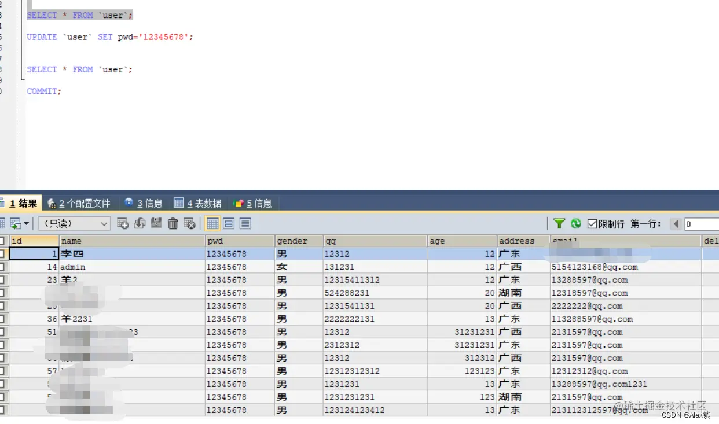Open the 5 信息 tab
Screen dimensions: 719x424
point(252,203)
